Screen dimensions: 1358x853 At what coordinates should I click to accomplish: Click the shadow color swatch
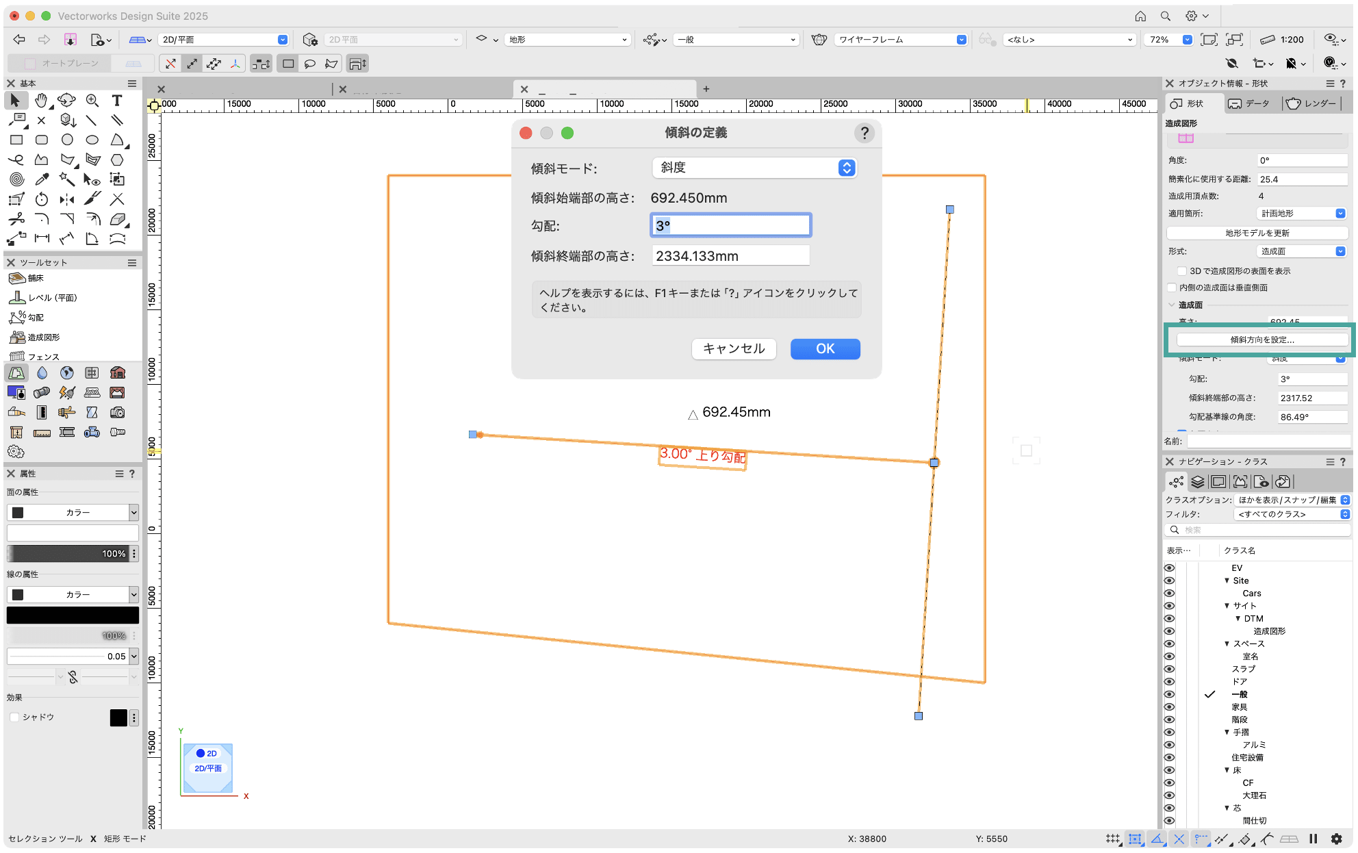point(118,717)
